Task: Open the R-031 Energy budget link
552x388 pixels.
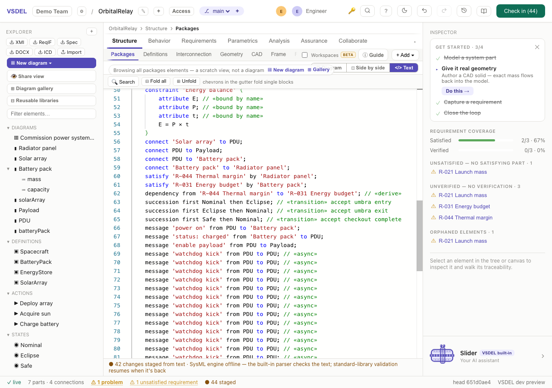Action: click(464, 207)
